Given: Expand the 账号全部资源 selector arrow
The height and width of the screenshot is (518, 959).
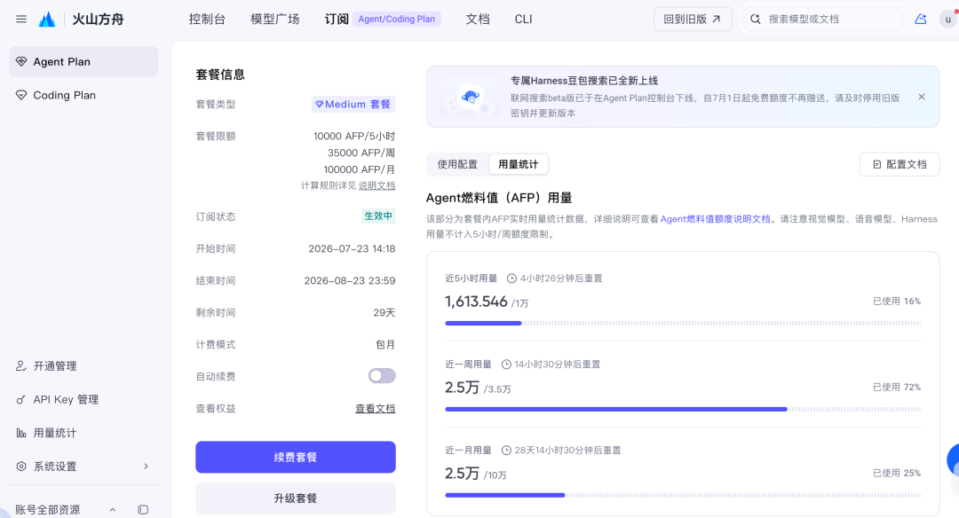Looking at the screenshot, I should click(113, 509).
